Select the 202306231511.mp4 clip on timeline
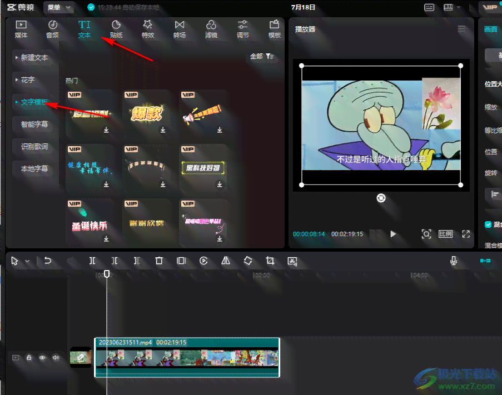This screenshot has height=395, width=502. [187, 357]
